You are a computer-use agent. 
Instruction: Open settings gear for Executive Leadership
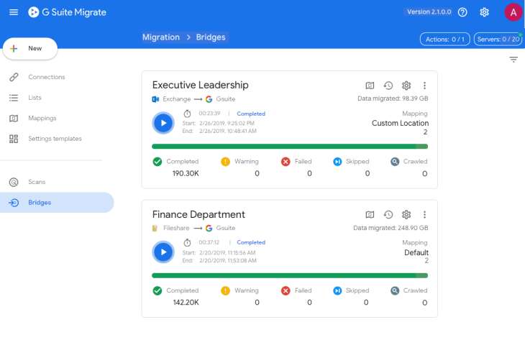406,86
